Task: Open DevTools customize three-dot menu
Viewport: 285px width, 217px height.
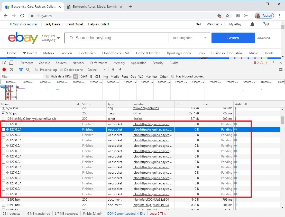Action: (x=274, y=63)
